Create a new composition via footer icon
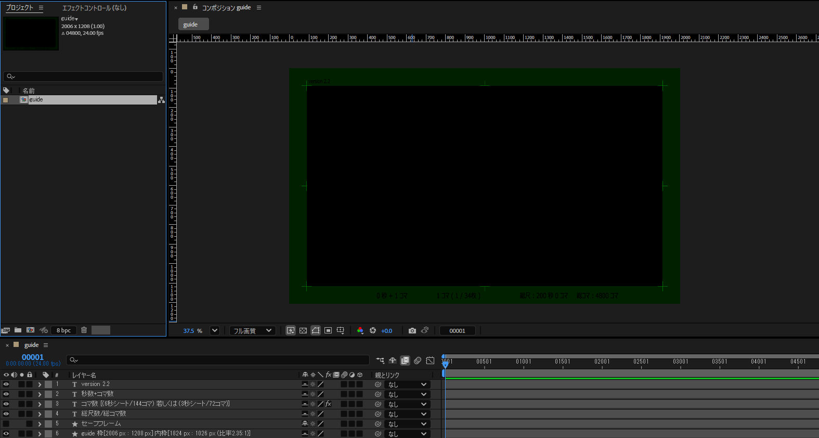This screenshot has width=819, height=438. [x=30, y=330]
